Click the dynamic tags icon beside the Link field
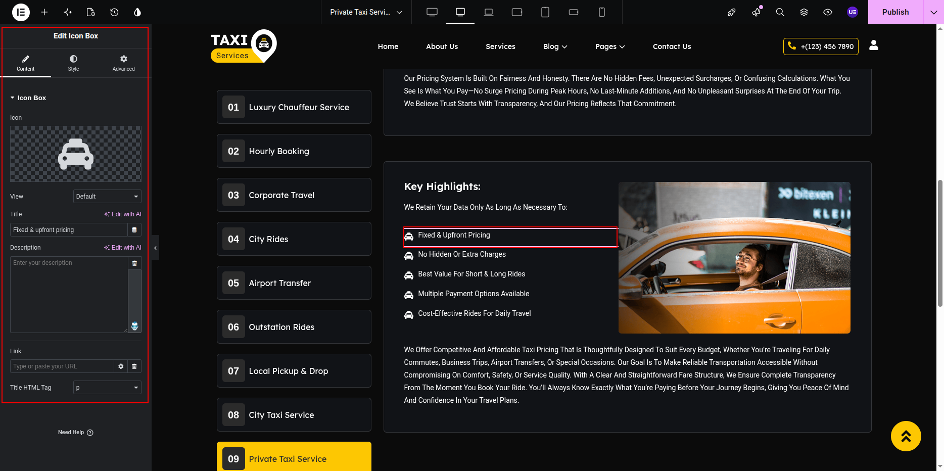The height and width of the screenshot is (471, 944). [x=134, y=366]
